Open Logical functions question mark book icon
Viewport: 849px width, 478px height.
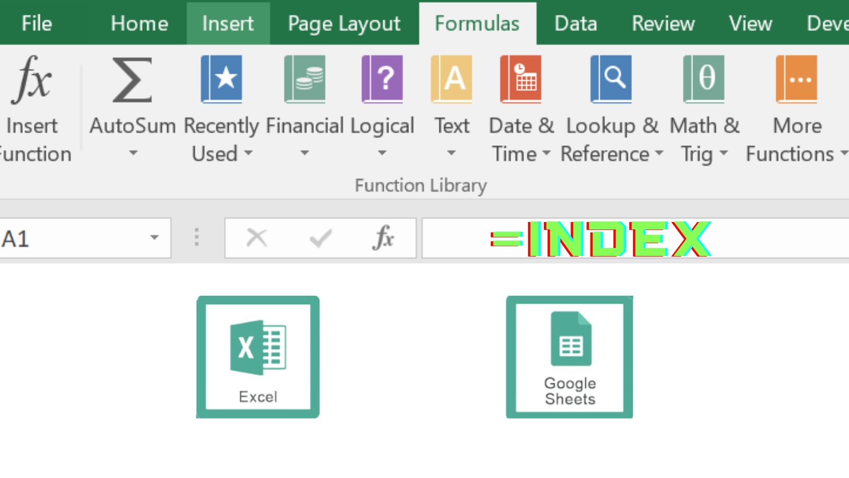[382, 79]
